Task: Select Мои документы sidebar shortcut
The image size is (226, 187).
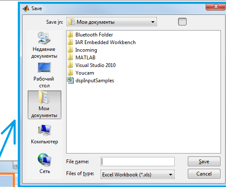Action: 45,105
